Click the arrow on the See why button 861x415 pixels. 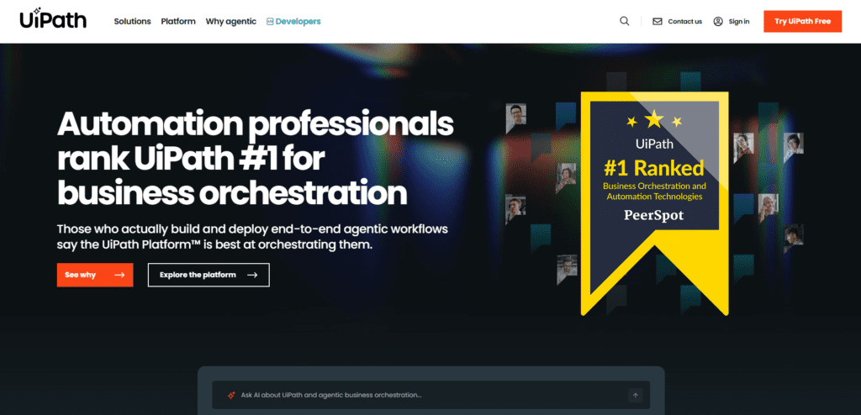119,275
